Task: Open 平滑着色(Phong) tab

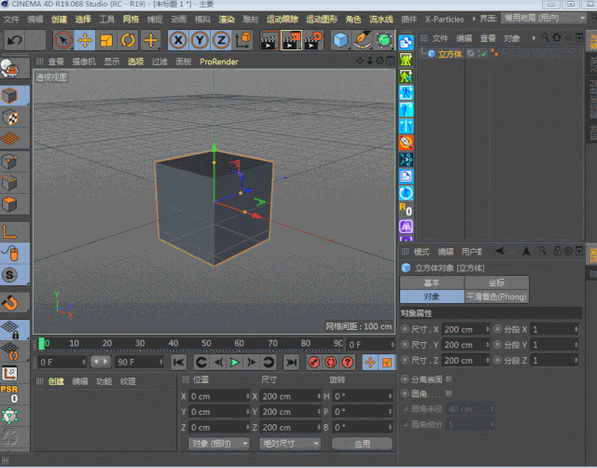Action: pyautogui.click(x=496, y=296)
